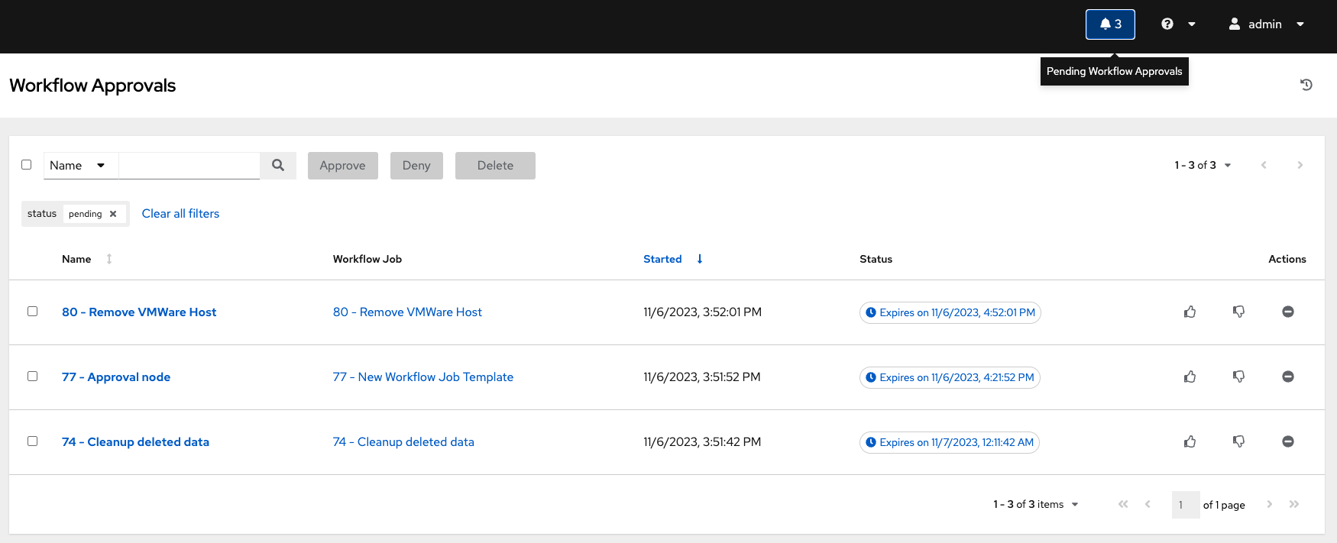Select the checkbox for 77 - Approval node
Image resolution: width=1337 pixels, height=543 pixels.
pos(33,377)
